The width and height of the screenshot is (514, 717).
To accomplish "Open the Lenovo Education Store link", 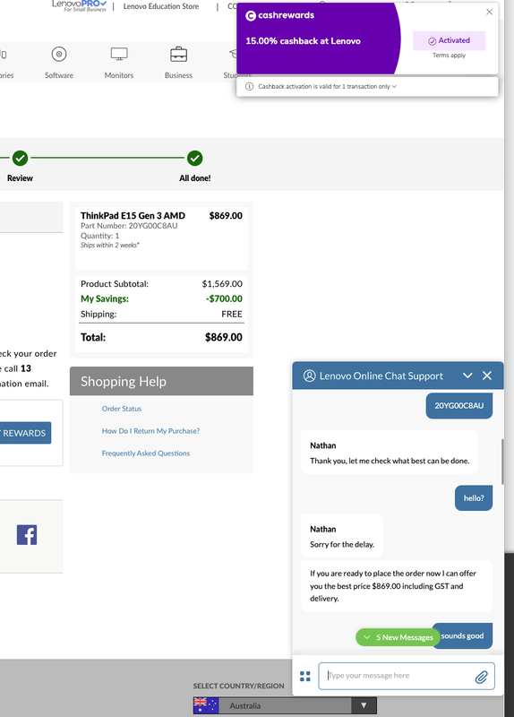I will coord(161,6).
